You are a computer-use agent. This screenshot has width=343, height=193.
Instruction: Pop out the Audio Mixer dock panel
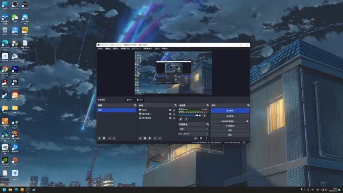(x=208, y=106)
